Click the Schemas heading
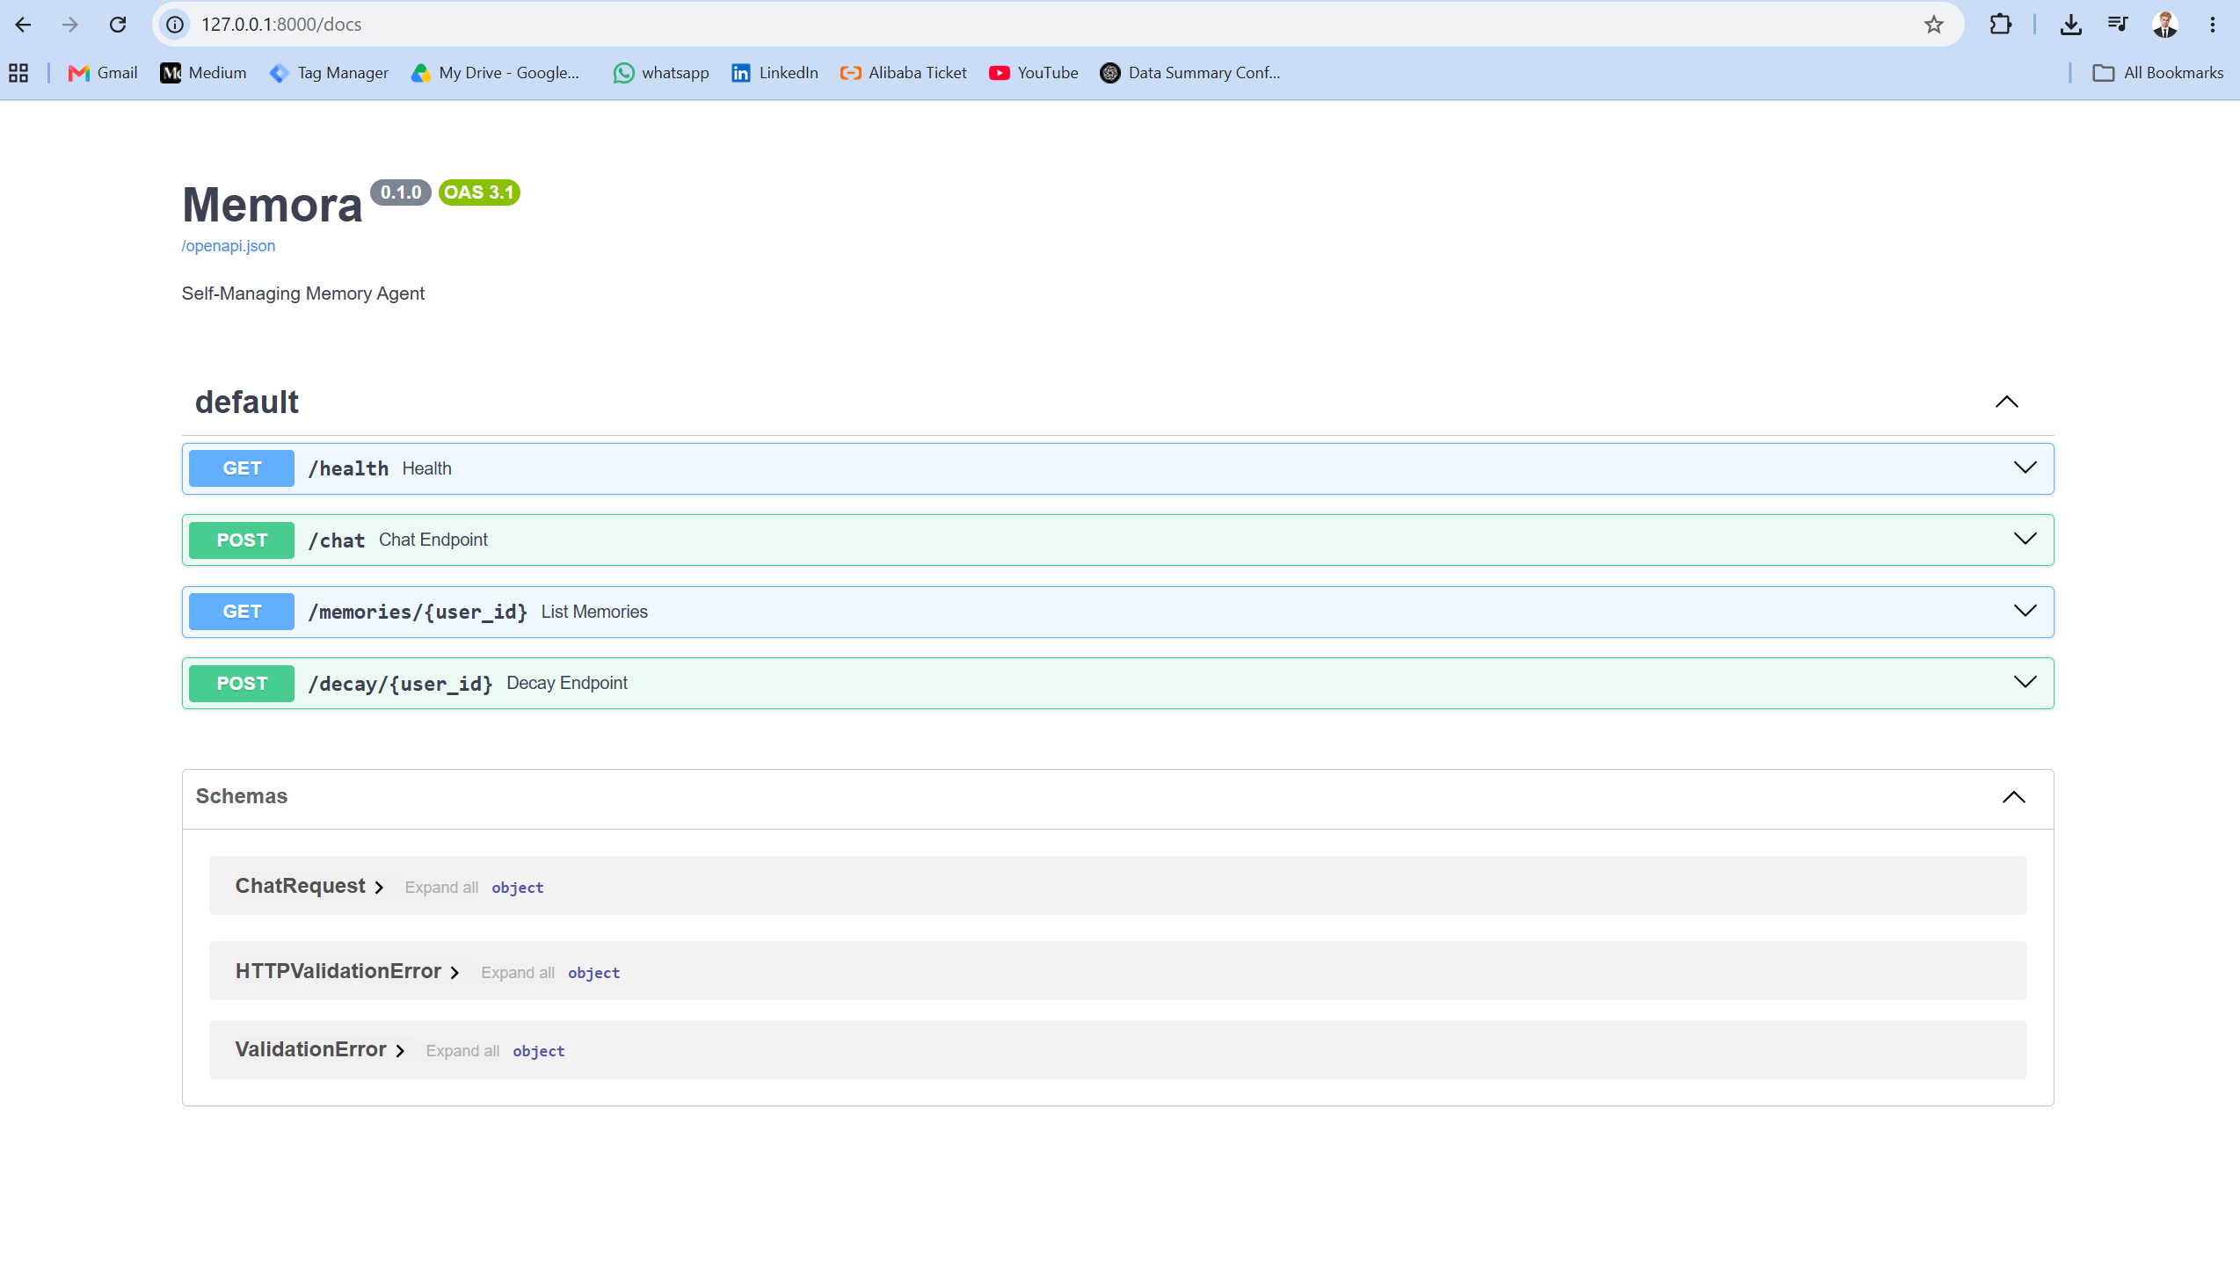 pyautogui.click(x=242, y=796)
